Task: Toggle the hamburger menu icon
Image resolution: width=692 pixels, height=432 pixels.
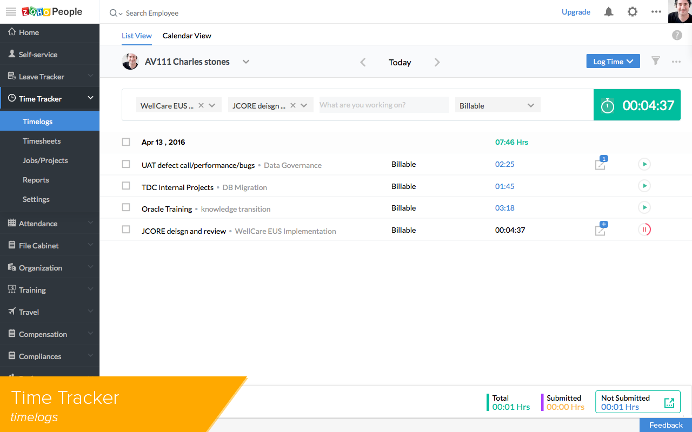Action: (11, 12)
